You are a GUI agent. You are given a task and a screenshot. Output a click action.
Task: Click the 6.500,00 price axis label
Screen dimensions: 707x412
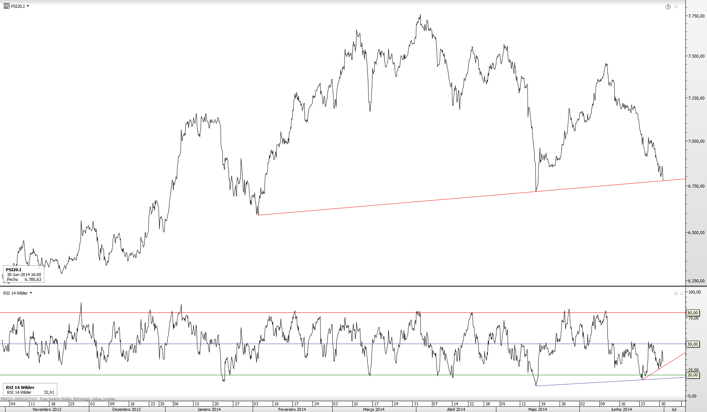[x=696, y=233]
